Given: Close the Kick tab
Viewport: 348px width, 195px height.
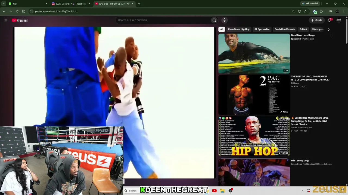Looking at the screenshot, I should point(46,4).
